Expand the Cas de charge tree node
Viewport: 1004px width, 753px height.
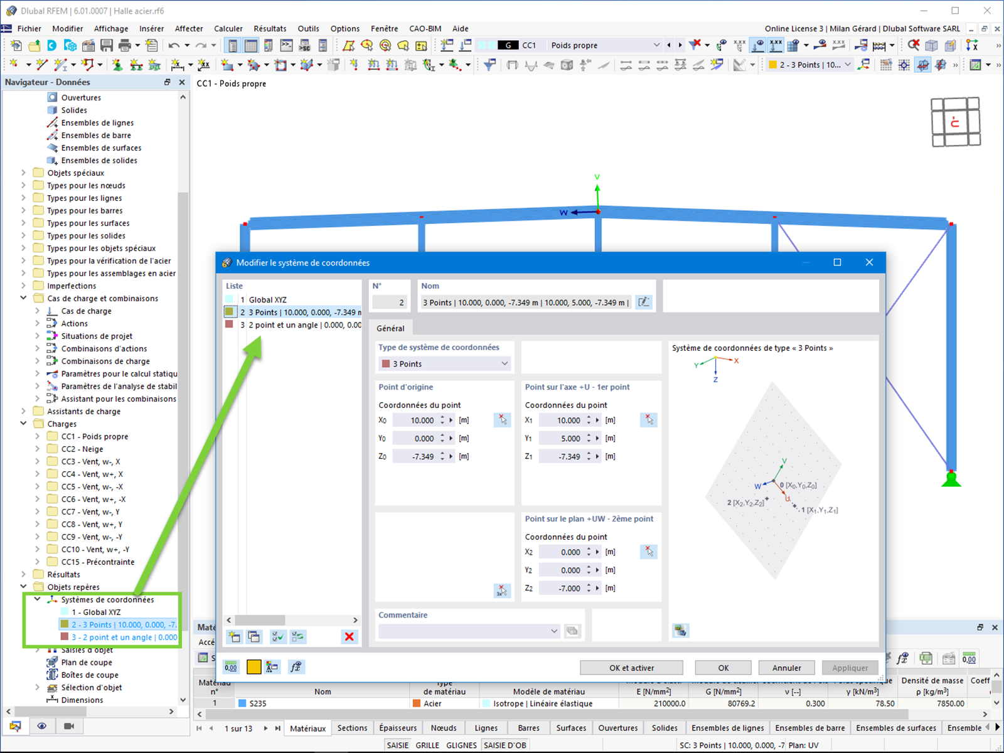click(37, 311)
